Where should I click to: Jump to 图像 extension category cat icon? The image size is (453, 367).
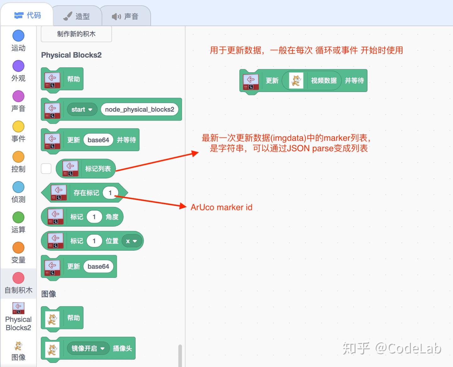[18, 346]
